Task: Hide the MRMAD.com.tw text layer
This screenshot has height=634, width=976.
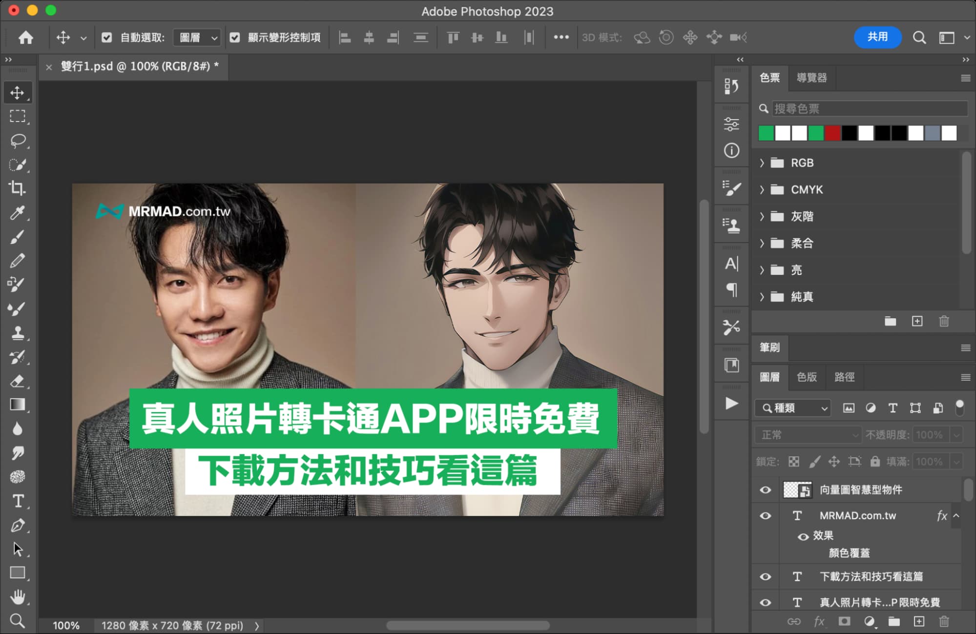Action: click(x=766, y=515)
